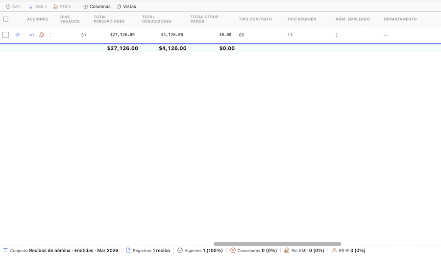Click the Registros document icon in status bar
This screenshot has width=441, height=258.
click(x=128, y=250)
